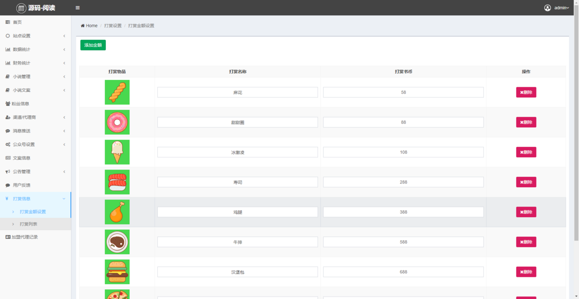Delete the 牛排 reward row
This screenshot has height=299, width=579.
point(526,242)
